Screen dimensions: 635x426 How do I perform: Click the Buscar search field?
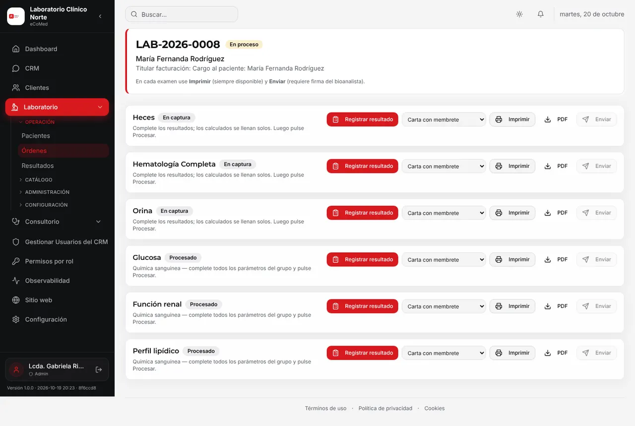[x=182, y=14]
